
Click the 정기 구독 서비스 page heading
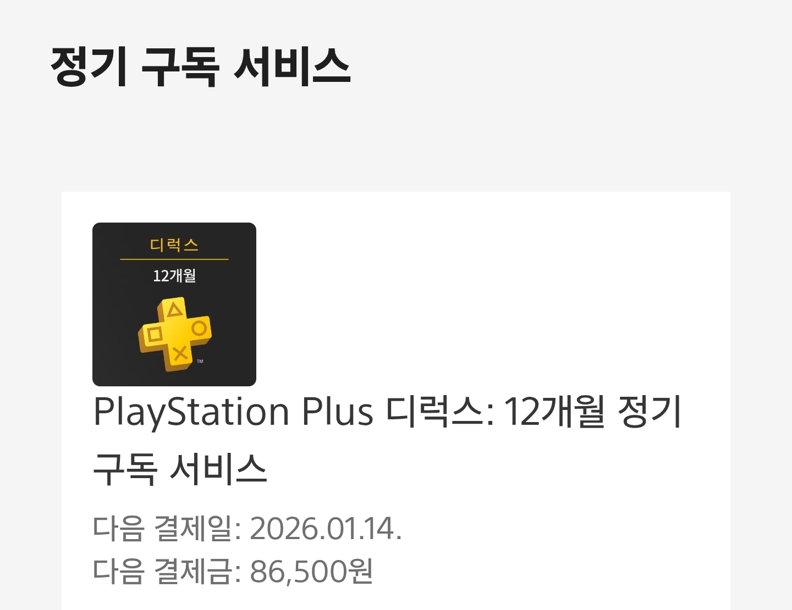[x=201, y=66]
